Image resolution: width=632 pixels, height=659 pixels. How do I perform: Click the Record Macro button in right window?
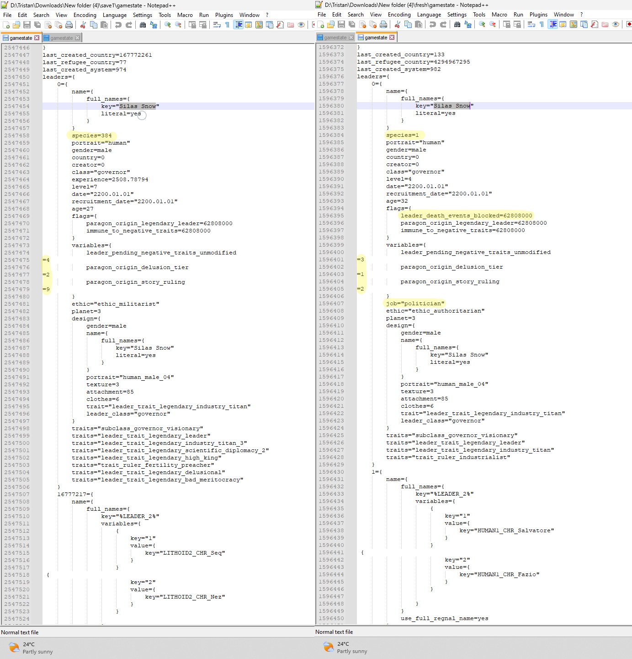[x=628, y=25]
